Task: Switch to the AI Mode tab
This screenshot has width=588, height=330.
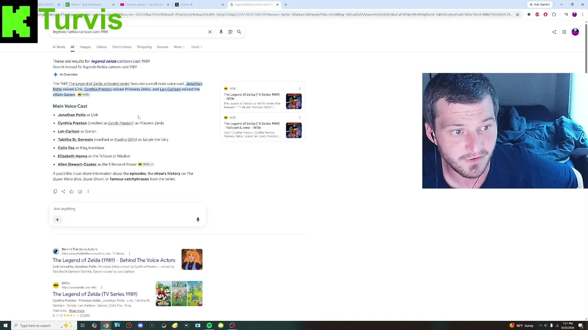Action: [x=59, y=47]
